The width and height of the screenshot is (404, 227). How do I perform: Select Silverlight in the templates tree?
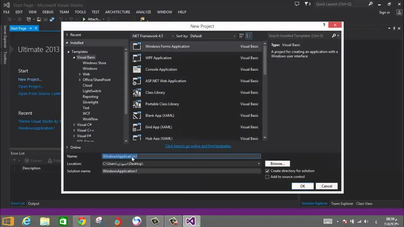click(x=90, y=102)
